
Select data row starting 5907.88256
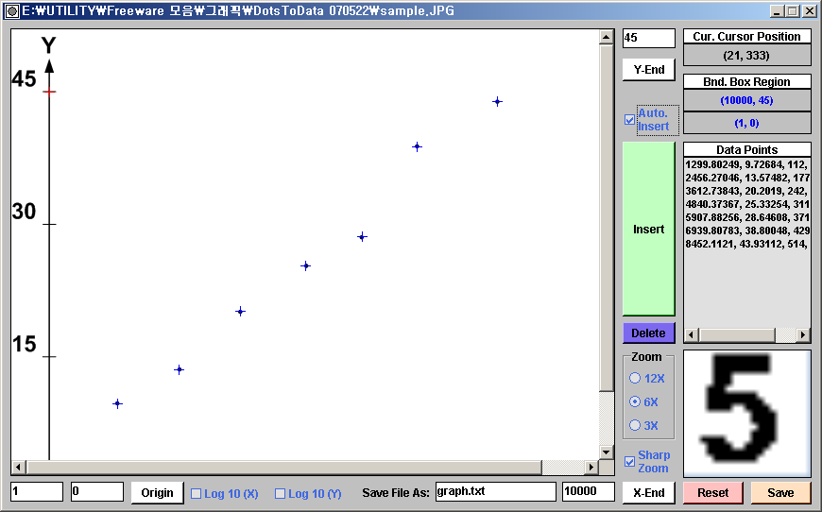point(746,217)
